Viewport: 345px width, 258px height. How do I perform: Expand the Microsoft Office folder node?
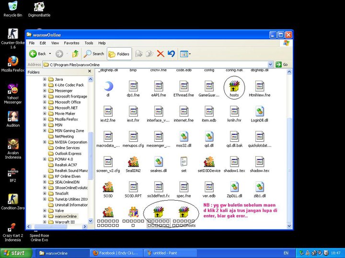pyautogui.click(x=45, y=102)
